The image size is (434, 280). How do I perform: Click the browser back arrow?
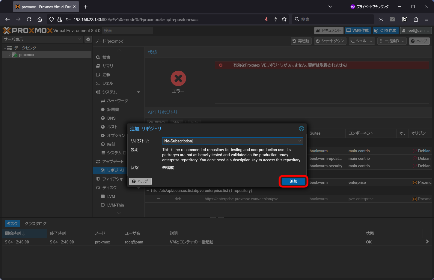point(7,19)
